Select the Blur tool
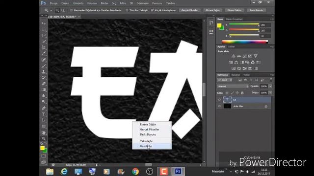Image resolution: width=314 pixels, height=176 pixels. 44,96
